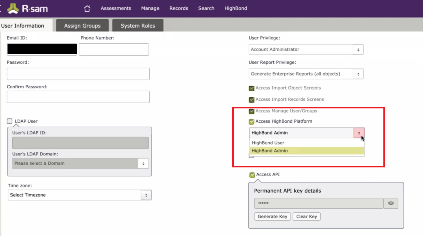Screen dimensions: 423x236
Task: Select HighBond User from the open dropdown
Action: [x=268, y=143]
